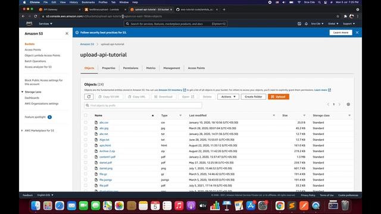Click the AWS logo home icon
This screenshot has width=381, height=214.
[x=29, y=24]
